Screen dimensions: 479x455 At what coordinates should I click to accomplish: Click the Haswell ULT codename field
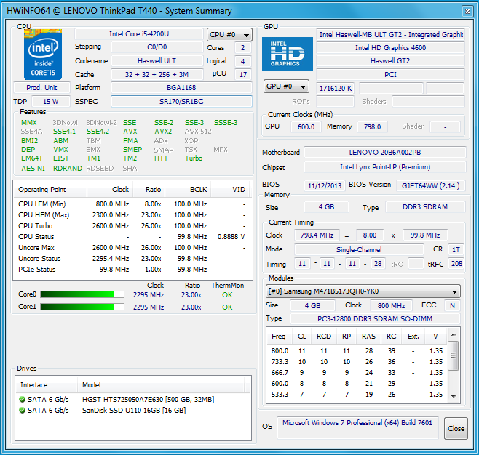157,60
